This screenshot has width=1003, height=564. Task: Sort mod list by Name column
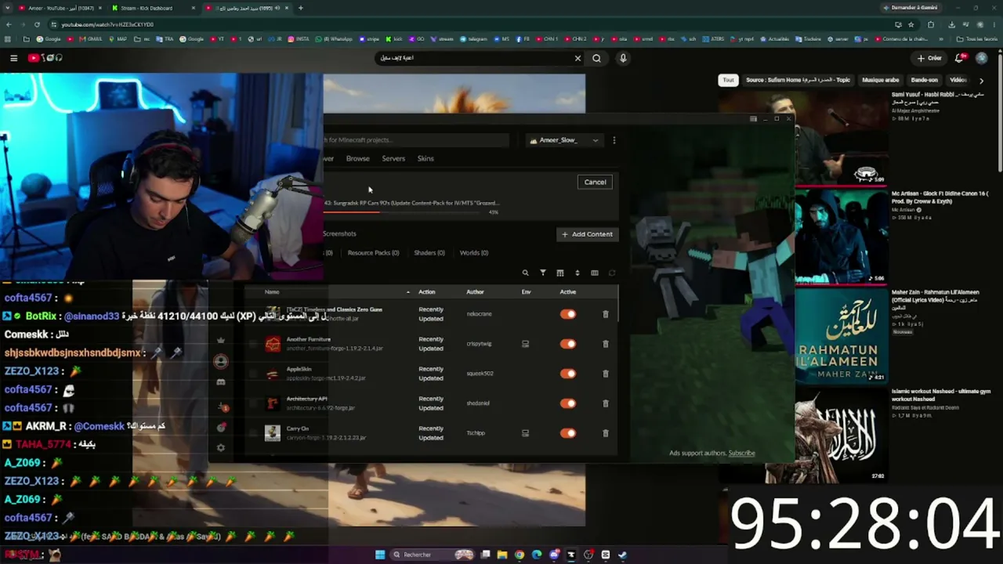(272, 292)
